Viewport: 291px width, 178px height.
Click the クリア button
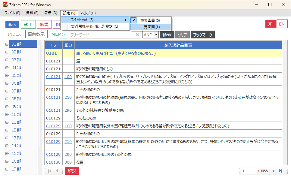point(183,35)
